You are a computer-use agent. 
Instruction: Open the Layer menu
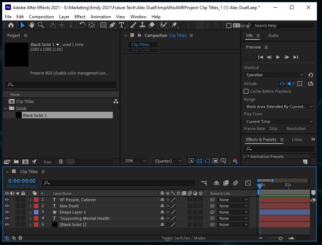point(64,17)
